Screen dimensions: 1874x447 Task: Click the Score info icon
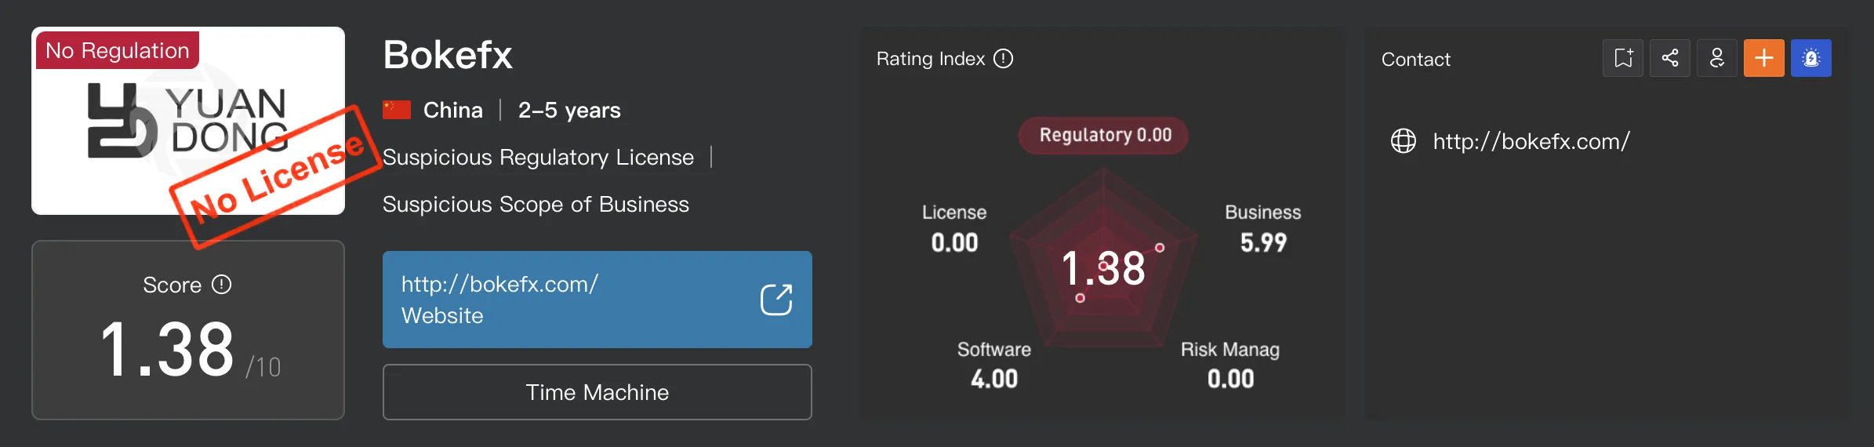pyautogui.click(x=222, y=284)
